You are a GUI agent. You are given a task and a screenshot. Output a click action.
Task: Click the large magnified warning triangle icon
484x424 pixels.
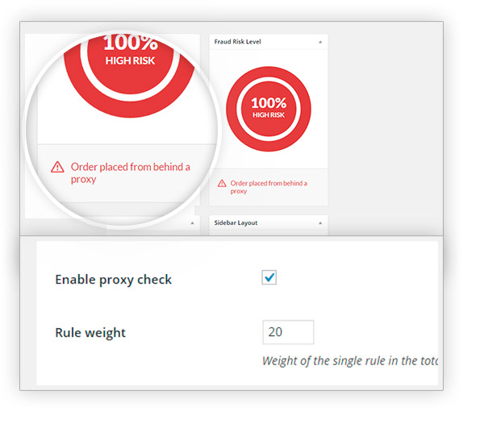click(x=57, y=167)
